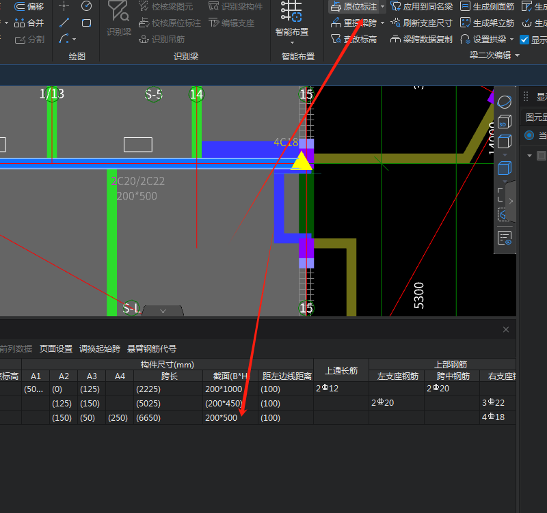Click 页面设置 in table toolbar

[x=56, y=348]
